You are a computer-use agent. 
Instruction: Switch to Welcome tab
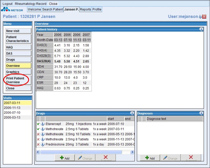34,9
